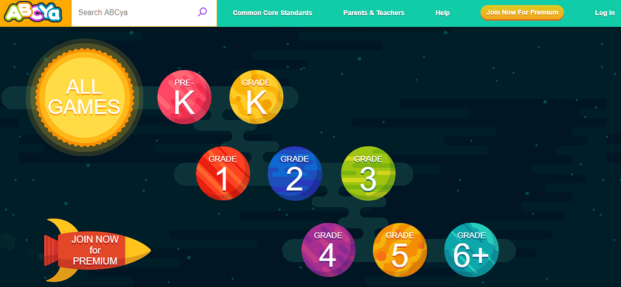The height and width of the screenshot is (287, 621).
Task: Click the Join Now rocket banner
Action: 97,250
